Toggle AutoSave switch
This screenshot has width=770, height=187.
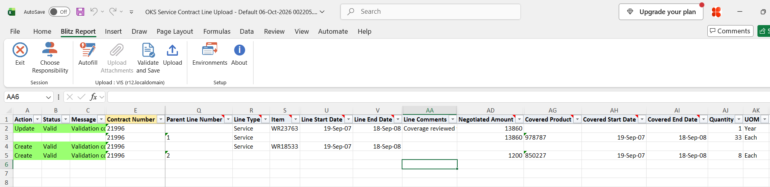59,12
